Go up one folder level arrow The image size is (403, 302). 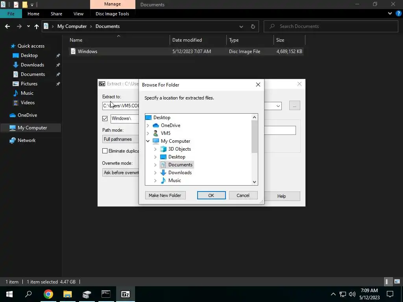[x=37, y=26]
